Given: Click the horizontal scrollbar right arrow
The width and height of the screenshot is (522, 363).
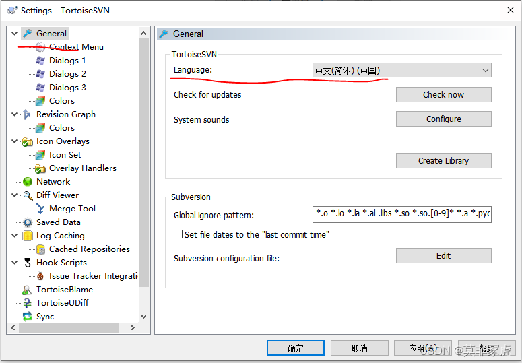Looking at the screenshot, I should (133, 328).
